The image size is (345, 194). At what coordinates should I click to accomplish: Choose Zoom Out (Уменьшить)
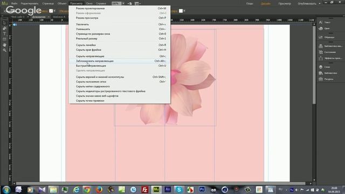pos(120,29)
